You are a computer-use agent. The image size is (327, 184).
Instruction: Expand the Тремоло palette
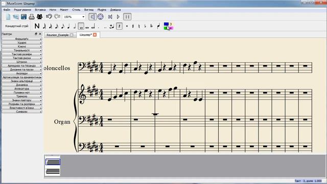(x=22, y=97)
